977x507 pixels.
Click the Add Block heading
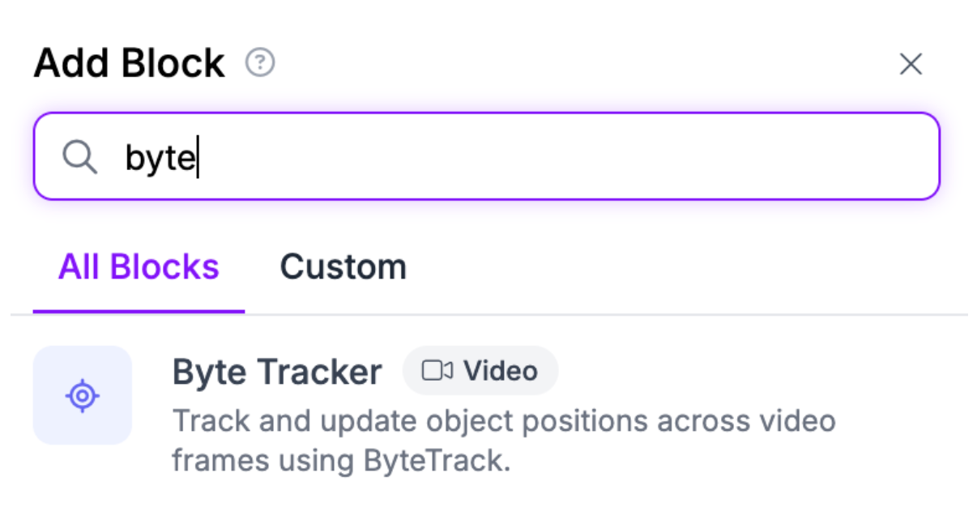129,63
